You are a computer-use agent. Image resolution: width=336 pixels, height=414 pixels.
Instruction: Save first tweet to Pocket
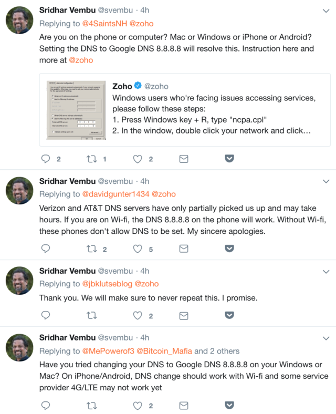pyautogui.click(x=229, y=158)
